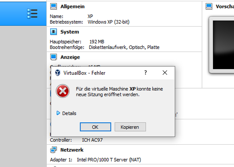The height and width of the screenshot is (167, 234).
Task: Select 'Intel PRO/1000 T Server (NAT)' text
Action: point(109,160)
